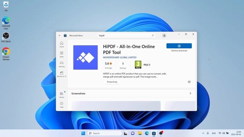Go back using the Store back arrow
244x137 pixels.
(59, 35)
